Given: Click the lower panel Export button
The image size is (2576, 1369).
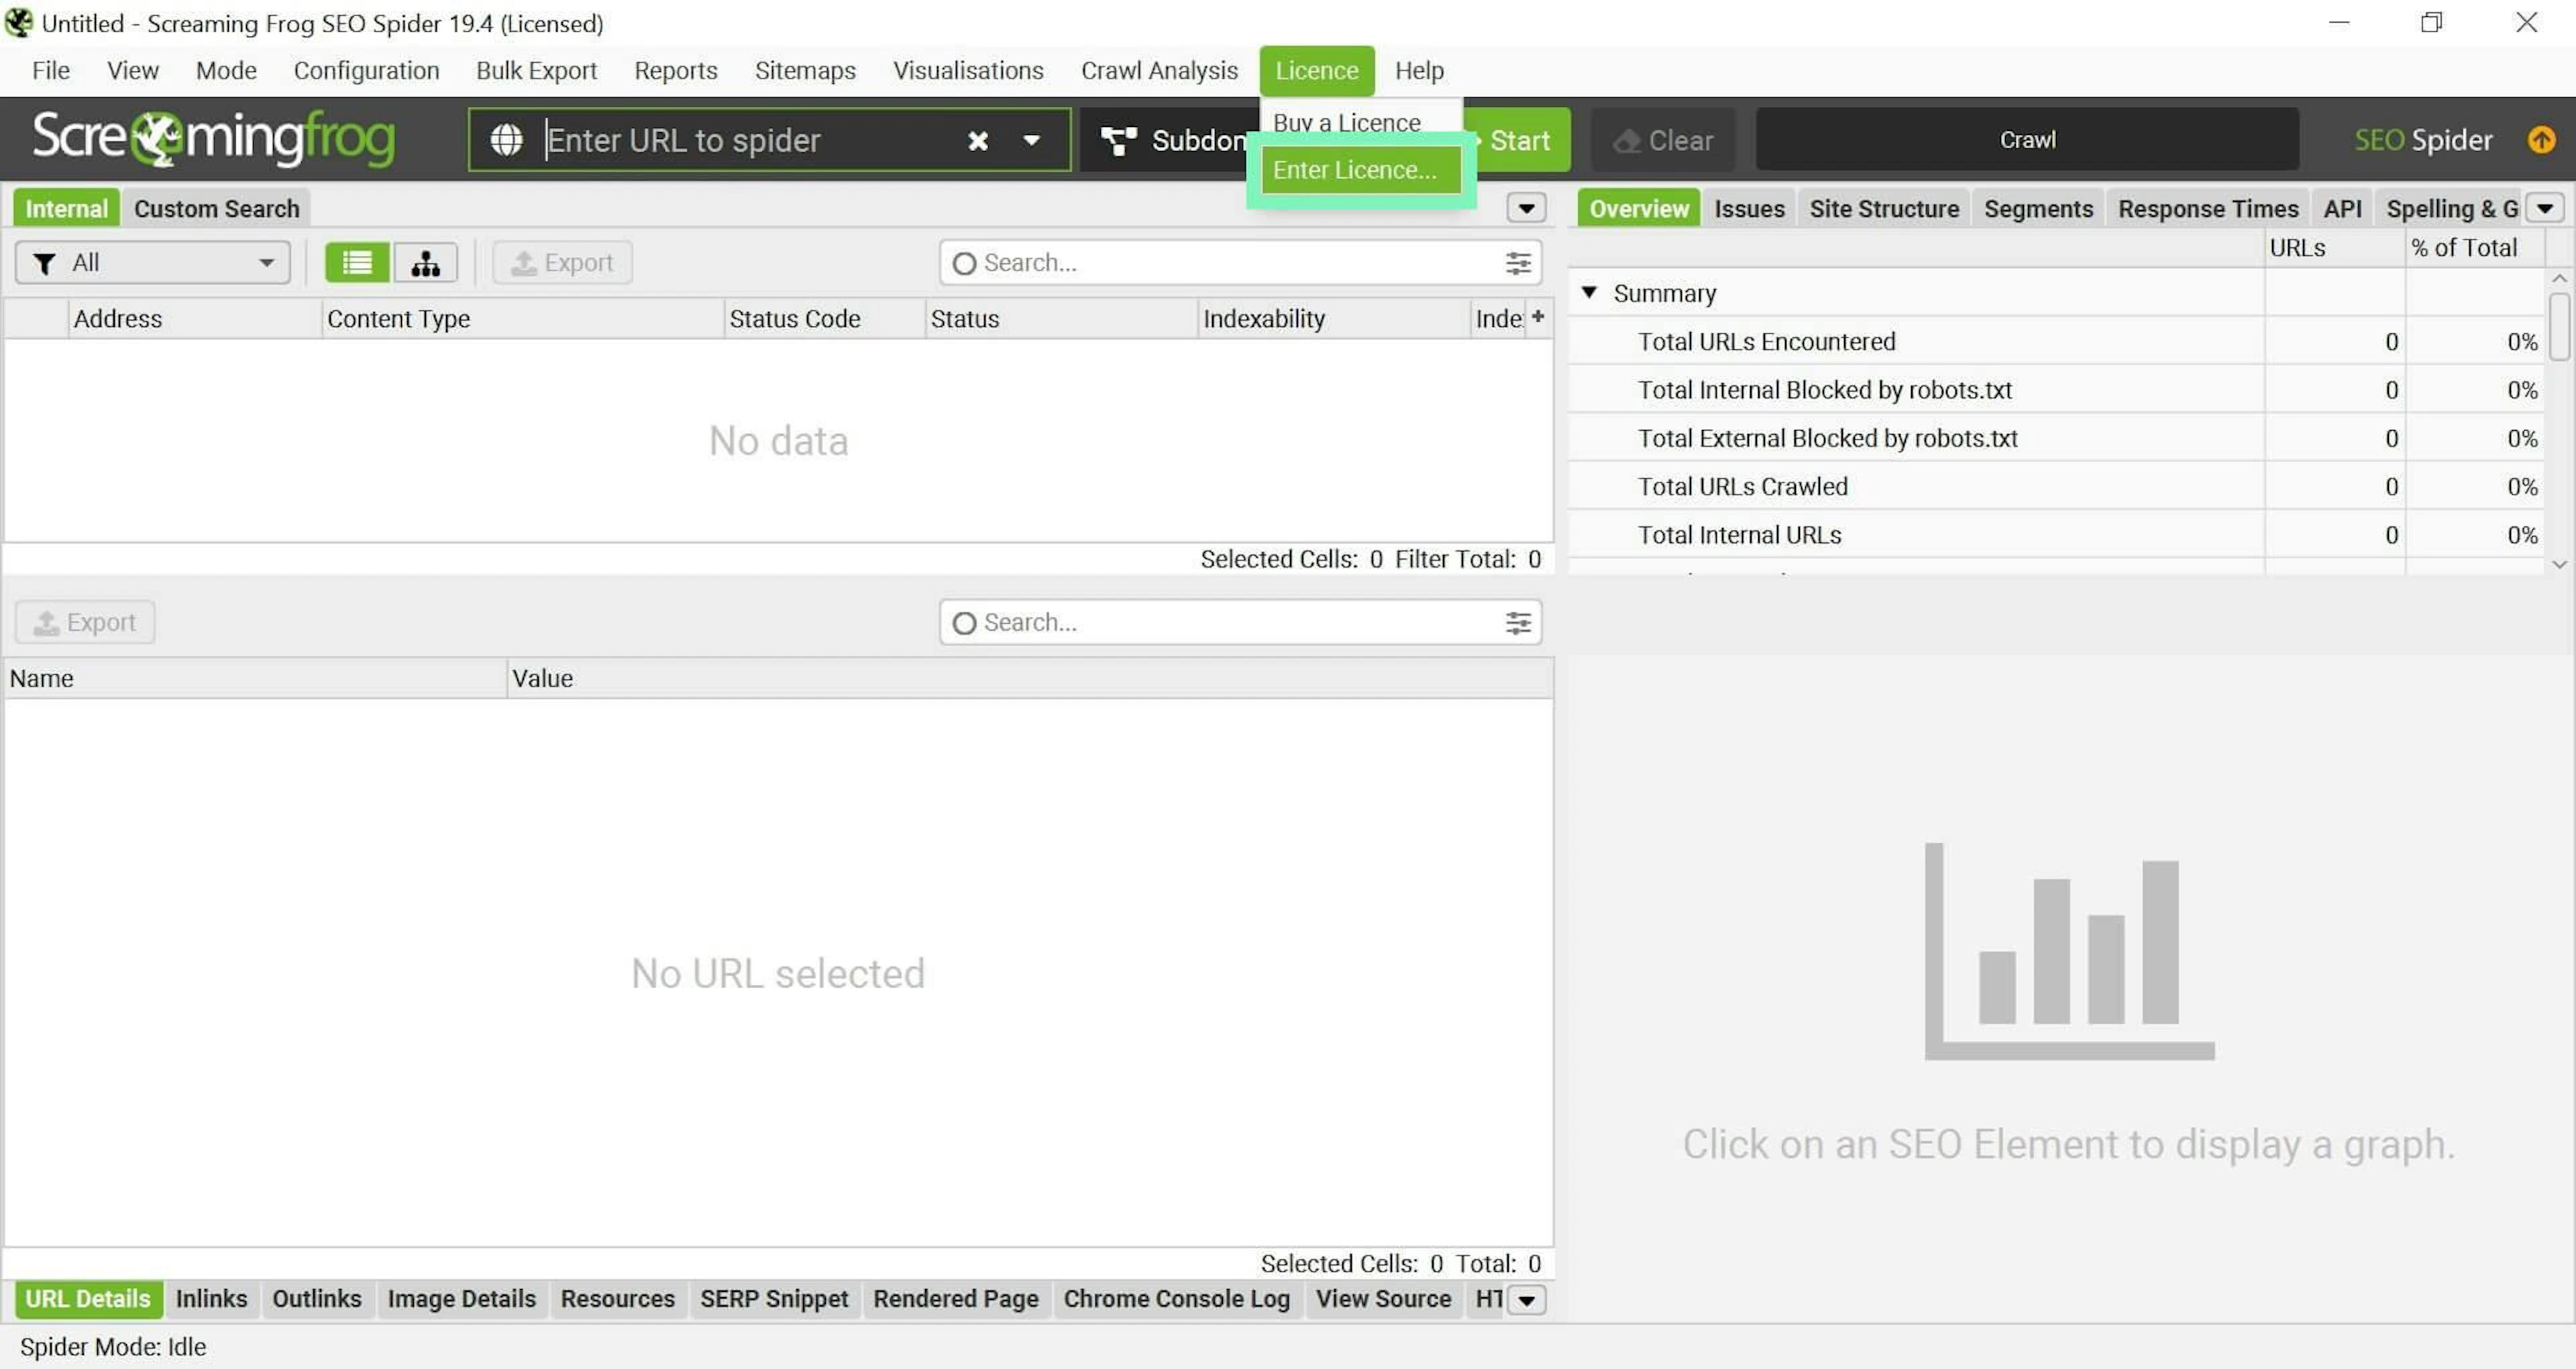Looking at the screenshot, I should click(x=85, y=621).
